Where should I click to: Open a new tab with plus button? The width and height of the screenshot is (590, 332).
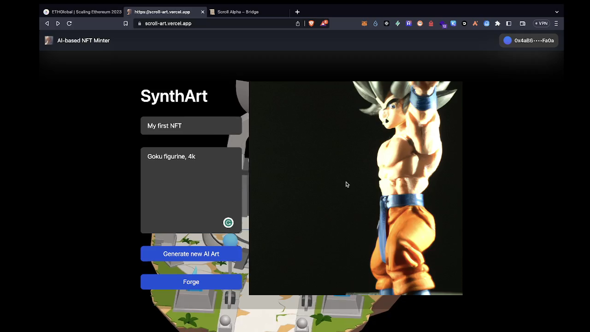click(297, 12)
